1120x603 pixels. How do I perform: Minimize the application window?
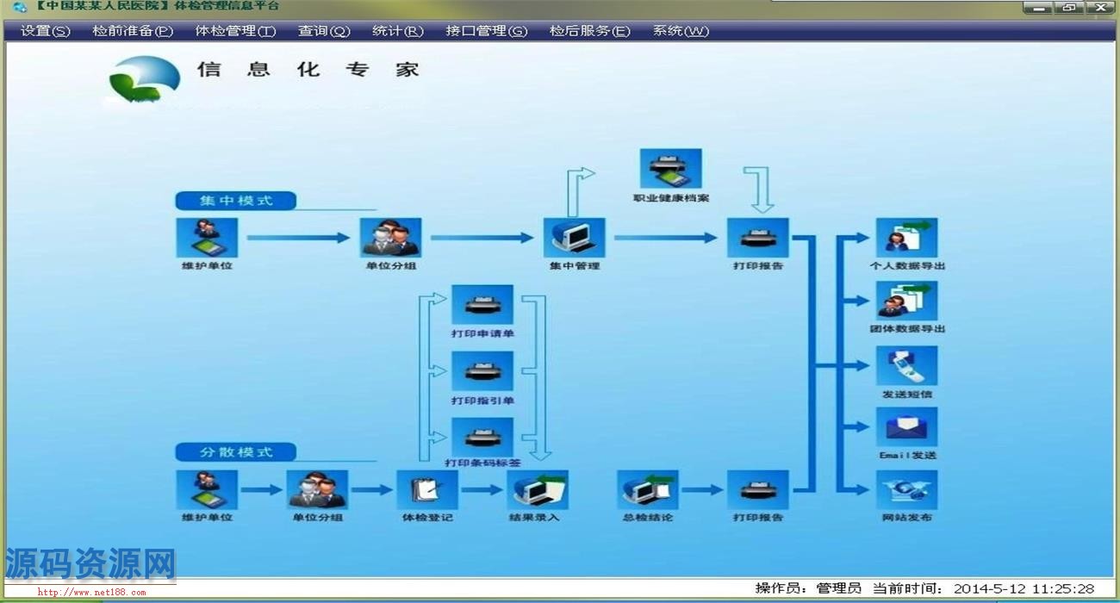[x=1038, y=7]
